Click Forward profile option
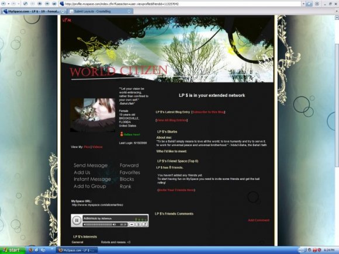 point(129,165)
